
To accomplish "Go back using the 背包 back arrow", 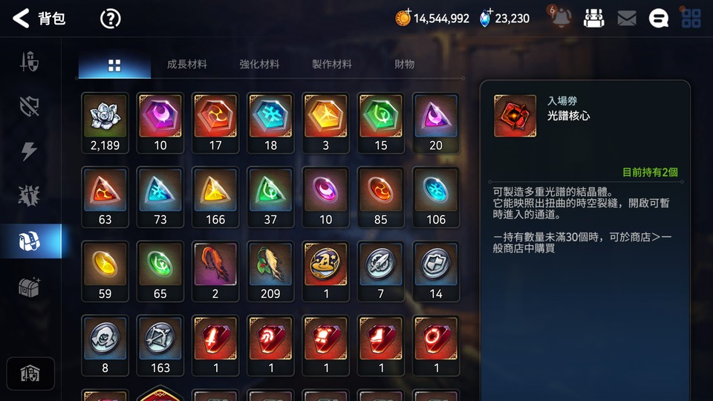I will (x=21, y=19).
